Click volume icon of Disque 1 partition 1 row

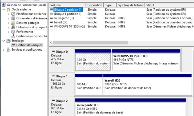tap(51, 14)
